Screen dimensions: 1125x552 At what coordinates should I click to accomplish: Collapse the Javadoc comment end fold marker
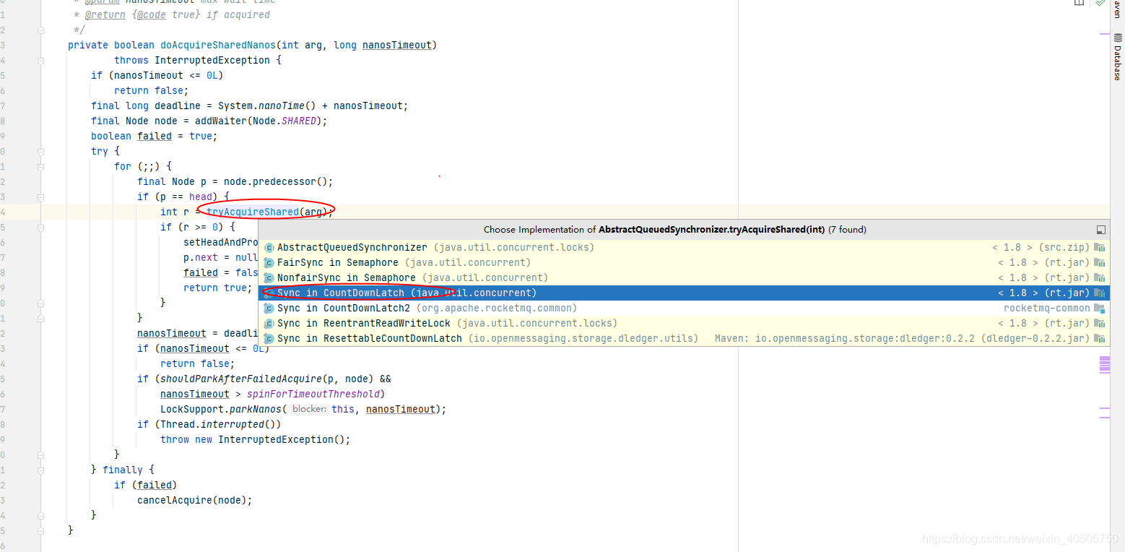(x=41, y=30)
